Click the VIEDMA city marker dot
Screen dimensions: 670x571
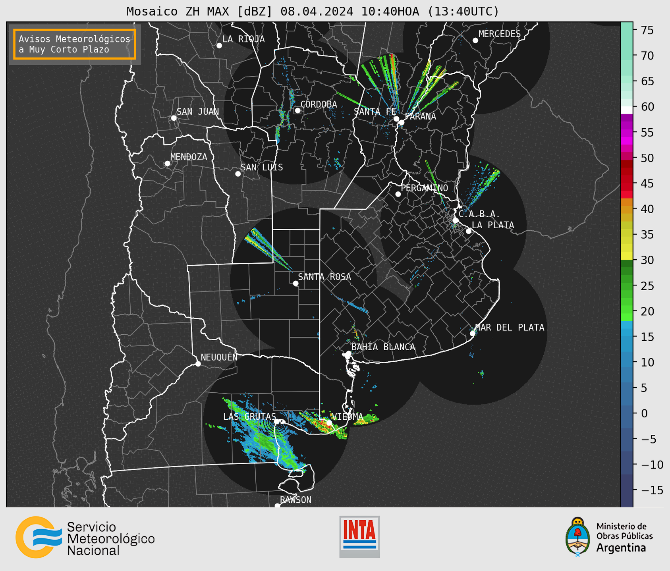click(x=329, y=423)
